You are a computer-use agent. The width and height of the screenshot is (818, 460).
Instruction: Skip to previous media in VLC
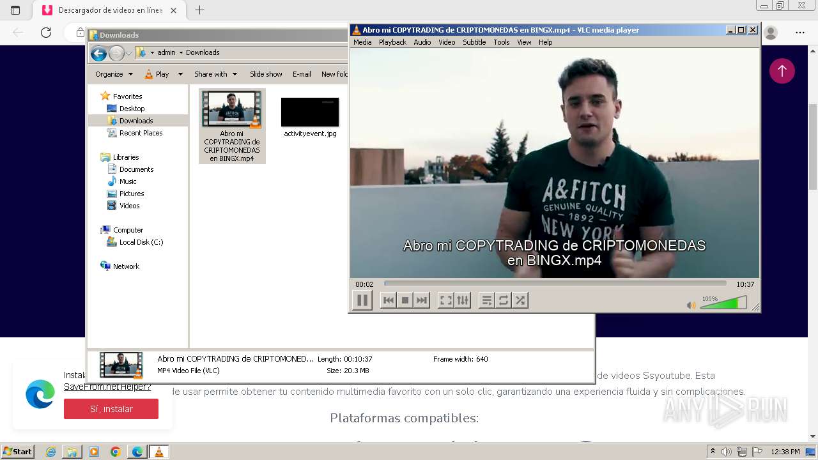(388, 300)
